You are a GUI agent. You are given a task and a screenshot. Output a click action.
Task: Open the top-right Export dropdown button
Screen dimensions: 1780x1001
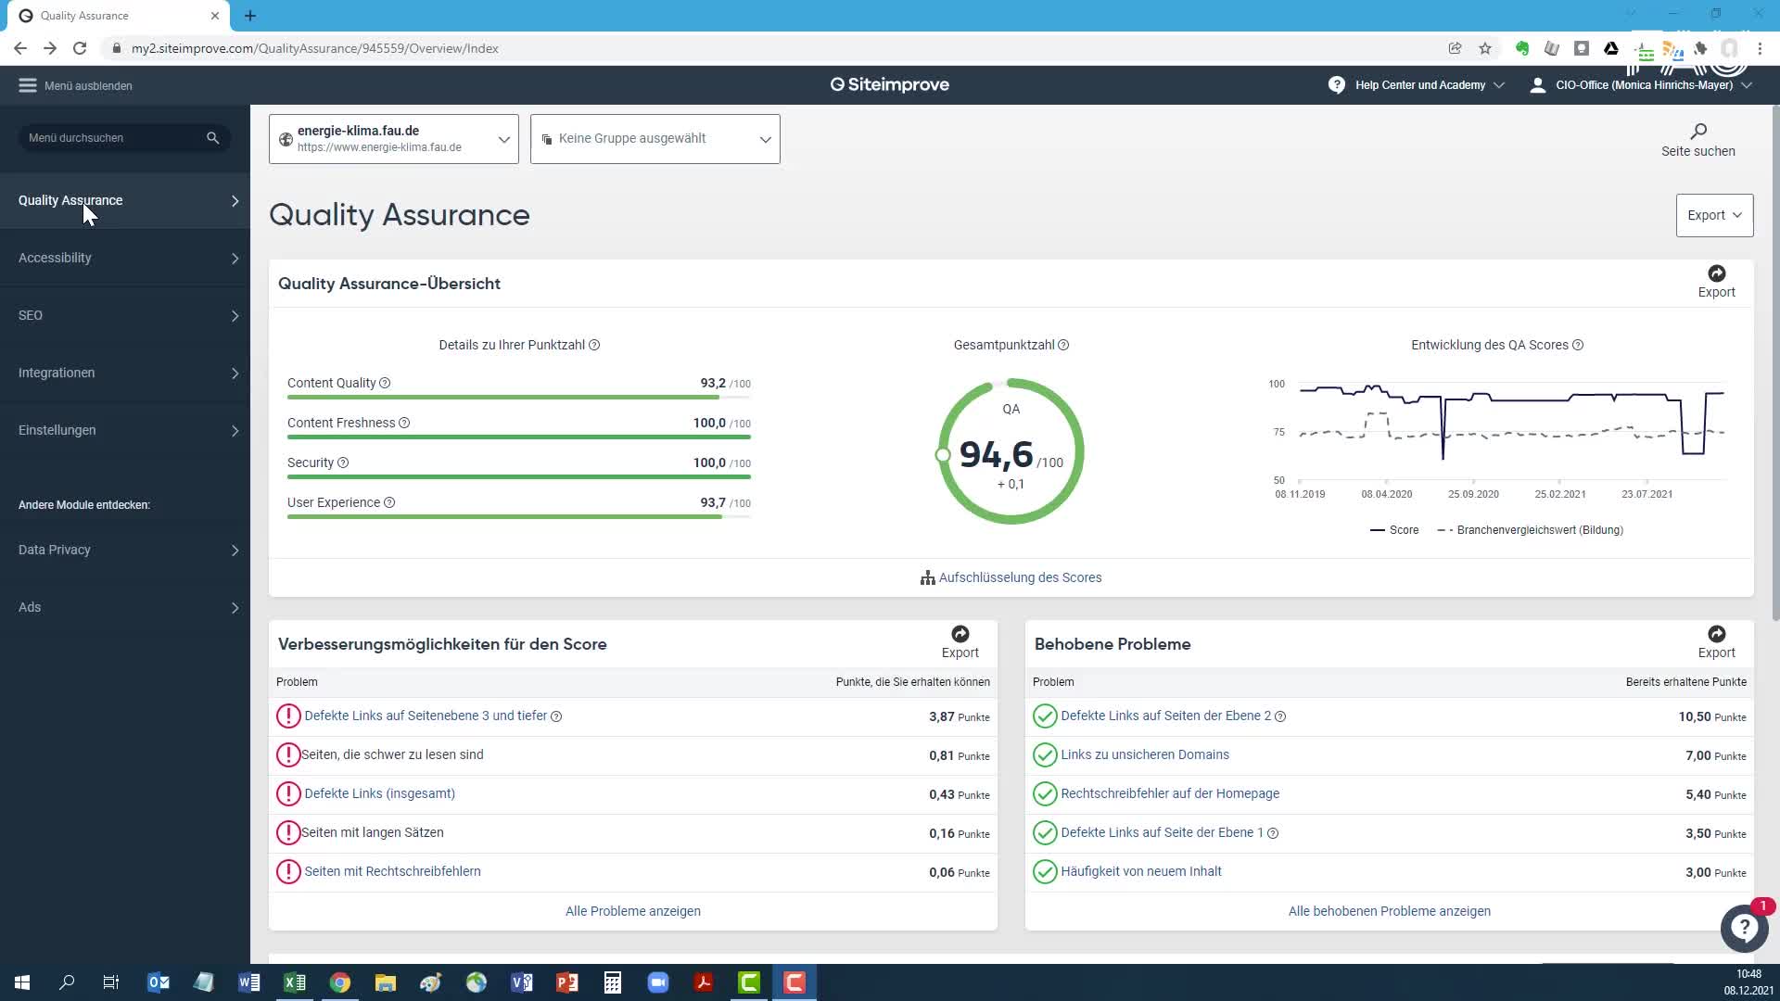coord(1714,215)
